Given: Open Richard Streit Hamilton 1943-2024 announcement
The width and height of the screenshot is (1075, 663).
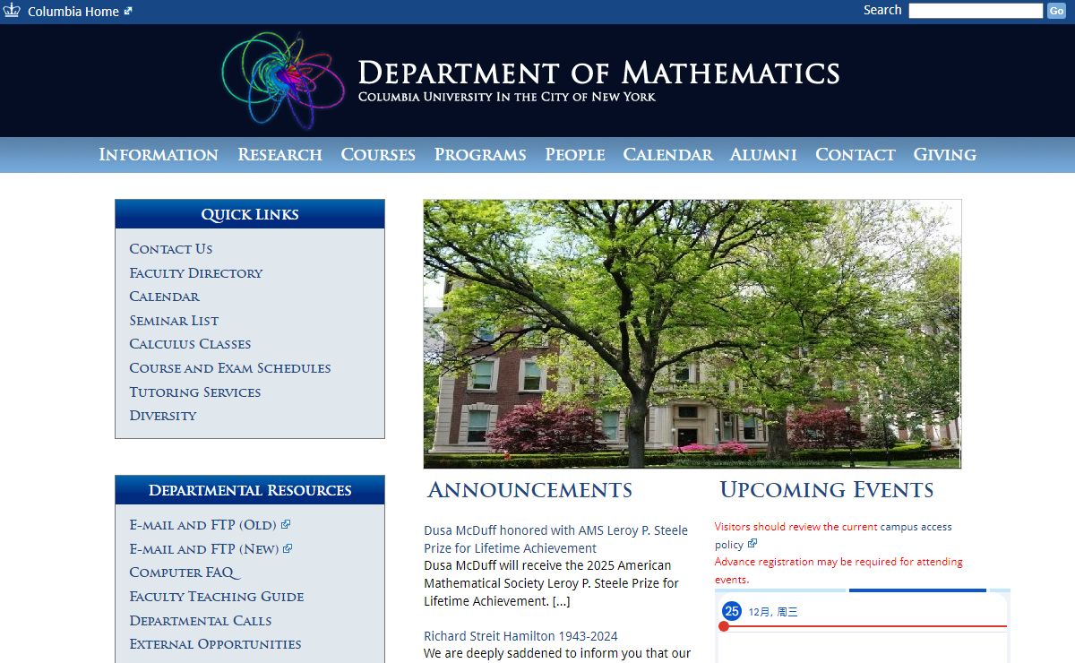Looking at the screenshot, I should point(520,636).
